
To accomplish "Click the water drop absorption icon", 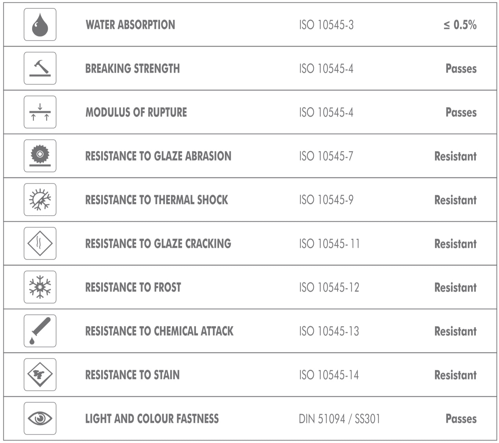I will [40, 25].
